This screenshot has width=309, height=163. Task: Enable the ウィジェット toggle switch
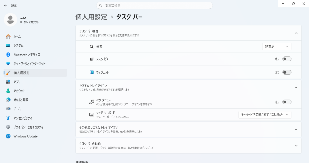(x=287, y=72)
